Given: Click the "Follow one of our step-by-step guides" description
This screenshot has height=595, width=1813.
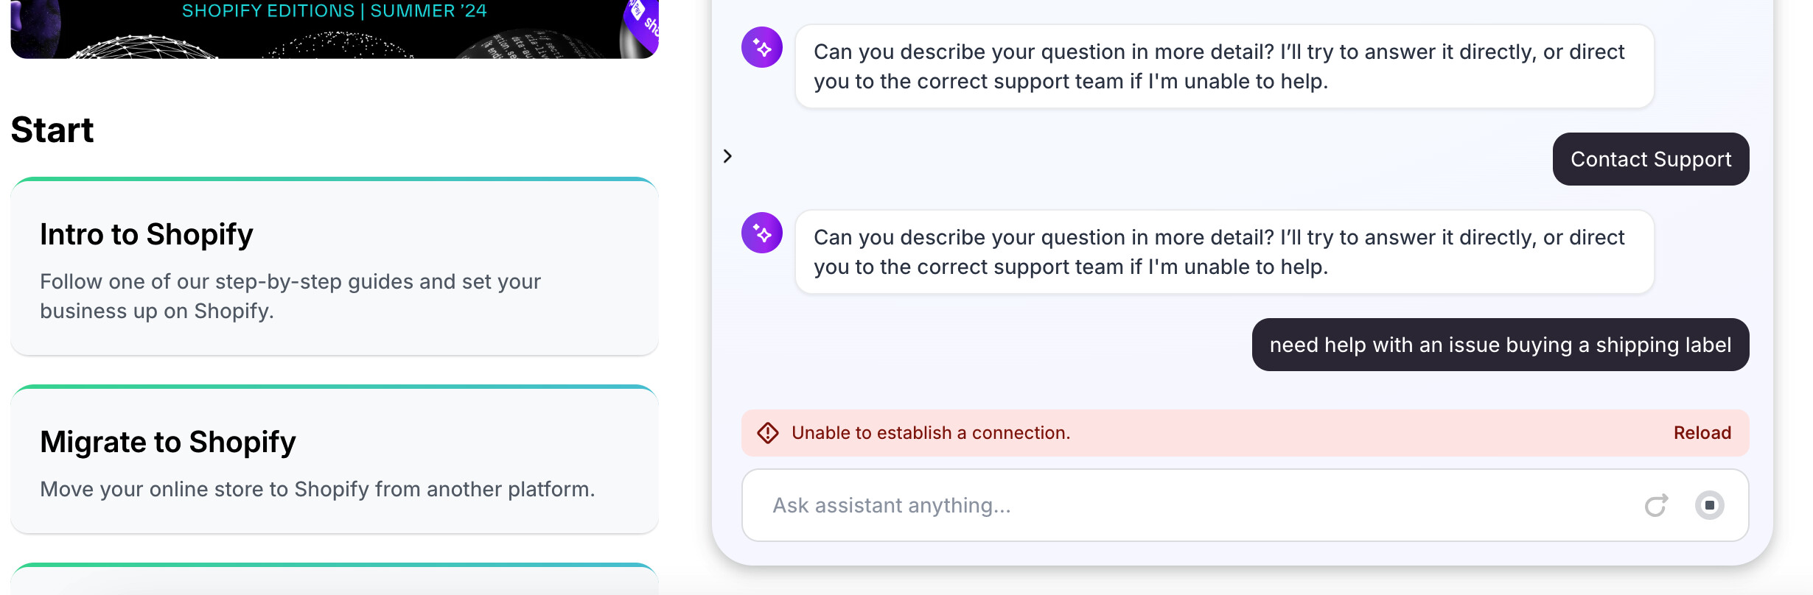Looking at the screenshot, I should [x=290, y=296].
